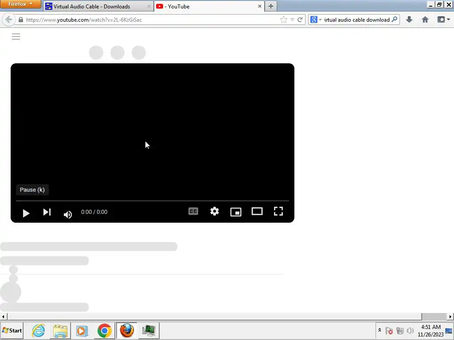The height and width of the screenshot is (340, 454).
Task: Click horizontal scrollbar right arrow
Action: [x=450, y=317]
